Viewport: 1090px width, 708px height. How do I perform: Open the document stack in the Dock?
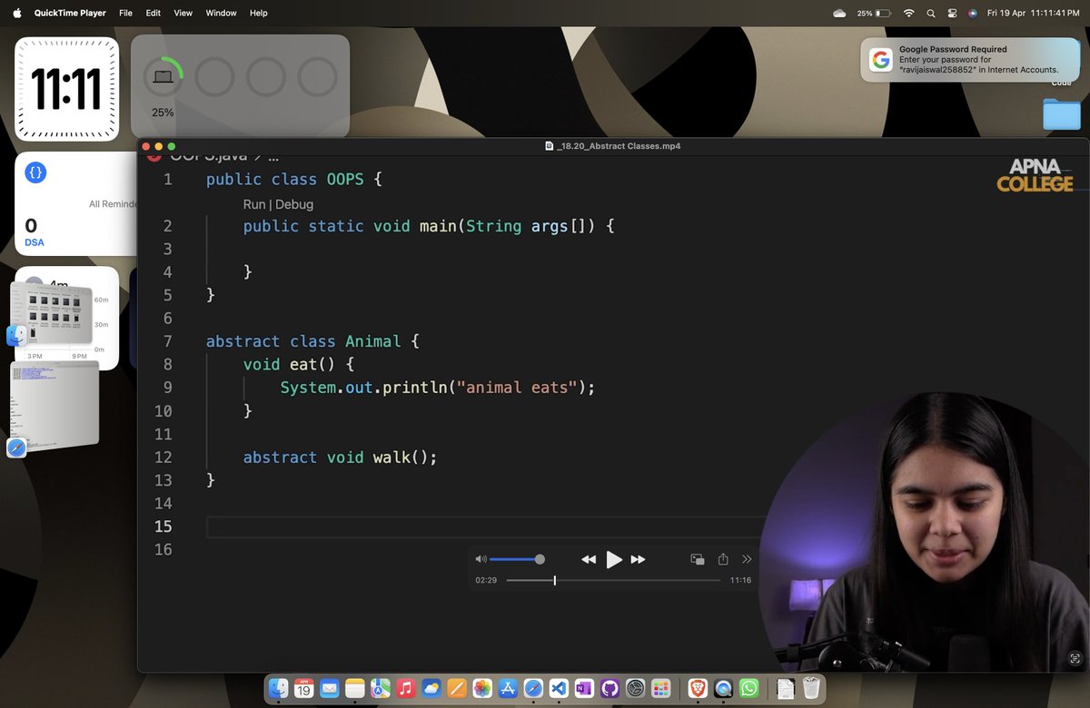786,688
